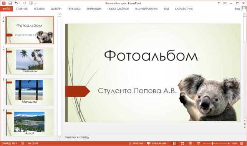Viewport: 247px width, 146px height.
Task: Switch to the РЕЦЕНЗИРОВАНИЕ ribbon tab
Action: [x=146, y=9]
